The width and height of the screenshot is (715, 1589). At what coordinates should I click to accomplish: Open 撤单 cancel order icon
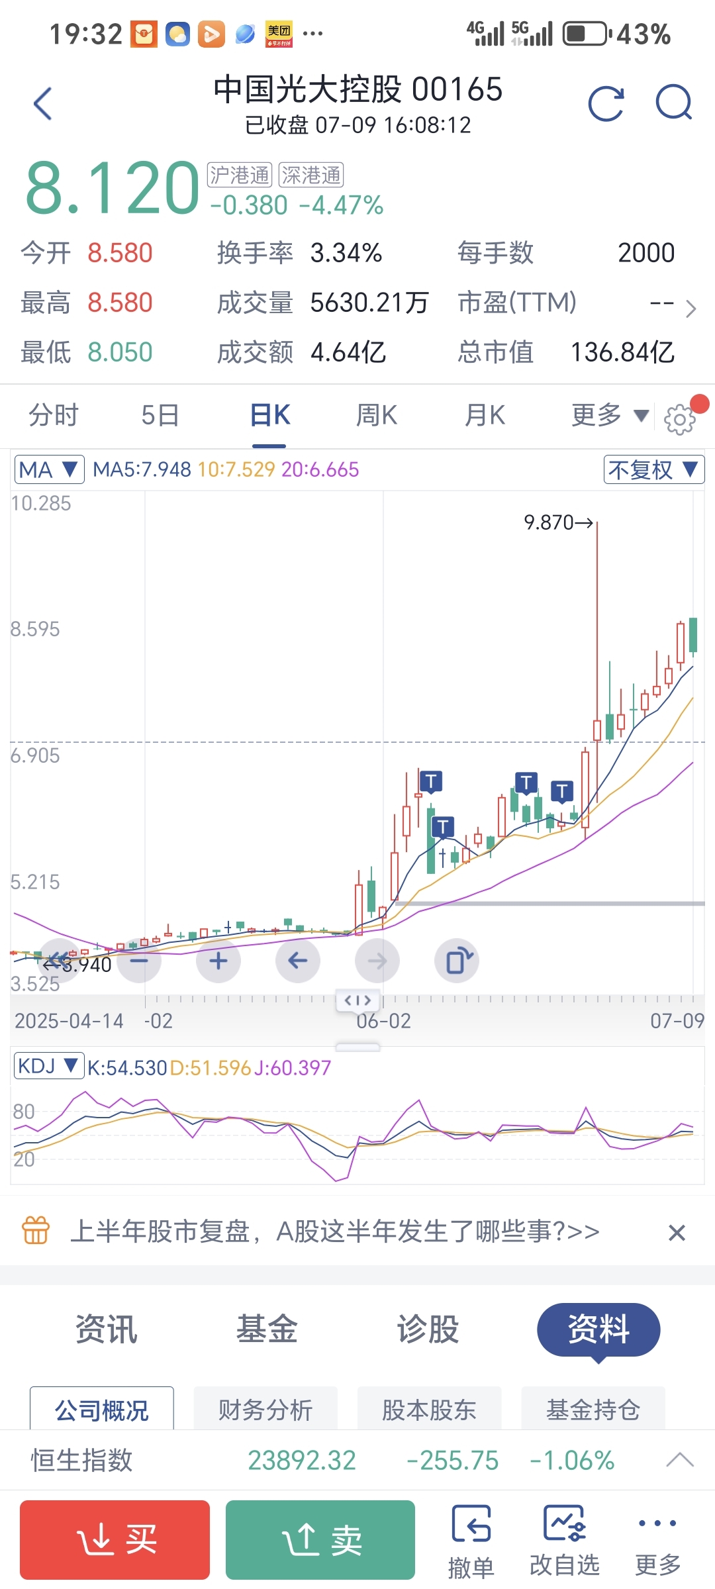coord(471,1541)
